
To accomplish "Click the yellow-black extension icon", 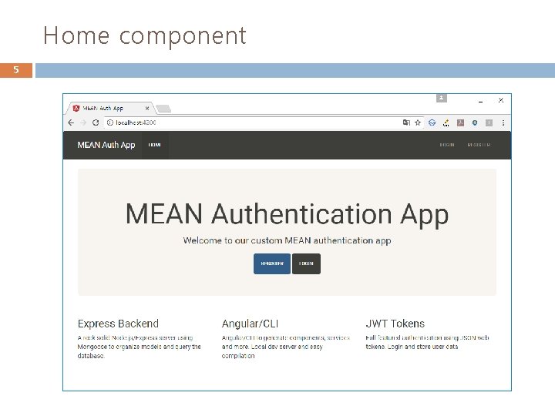I will (446, 122).
